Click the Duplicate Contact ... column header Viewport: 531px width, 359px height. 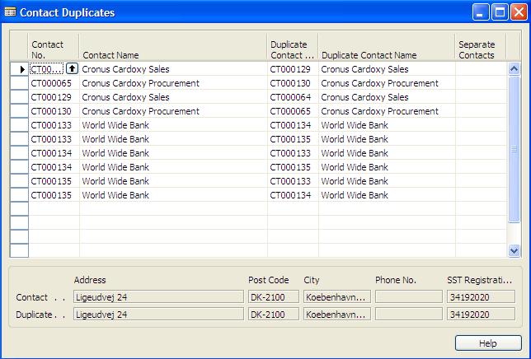click(293, 47)
